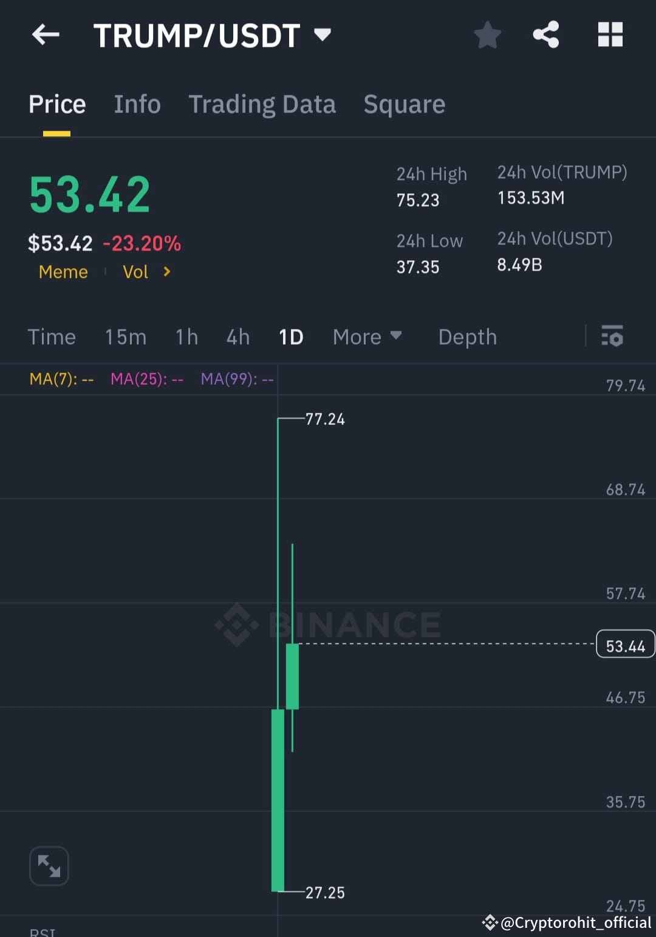Screen dimensions: 656x937
Task: Add TRUMP/USDT to favorites with the star
Action: click(x=487, y=35)
